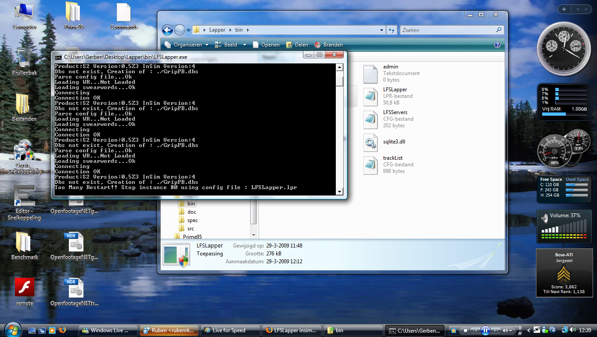Select the spec folder in tree

pyautogui.click(x=188, y=220)
